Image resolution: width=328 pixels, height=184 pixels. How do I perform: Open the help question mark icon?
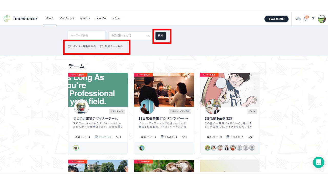click(x=313, y=19)
